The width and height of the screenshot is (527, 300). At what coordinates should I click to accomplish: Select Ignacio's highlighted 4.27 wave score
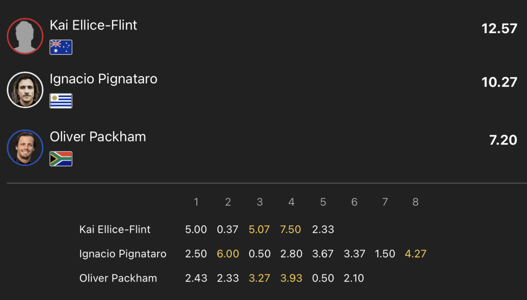(415, 254)
